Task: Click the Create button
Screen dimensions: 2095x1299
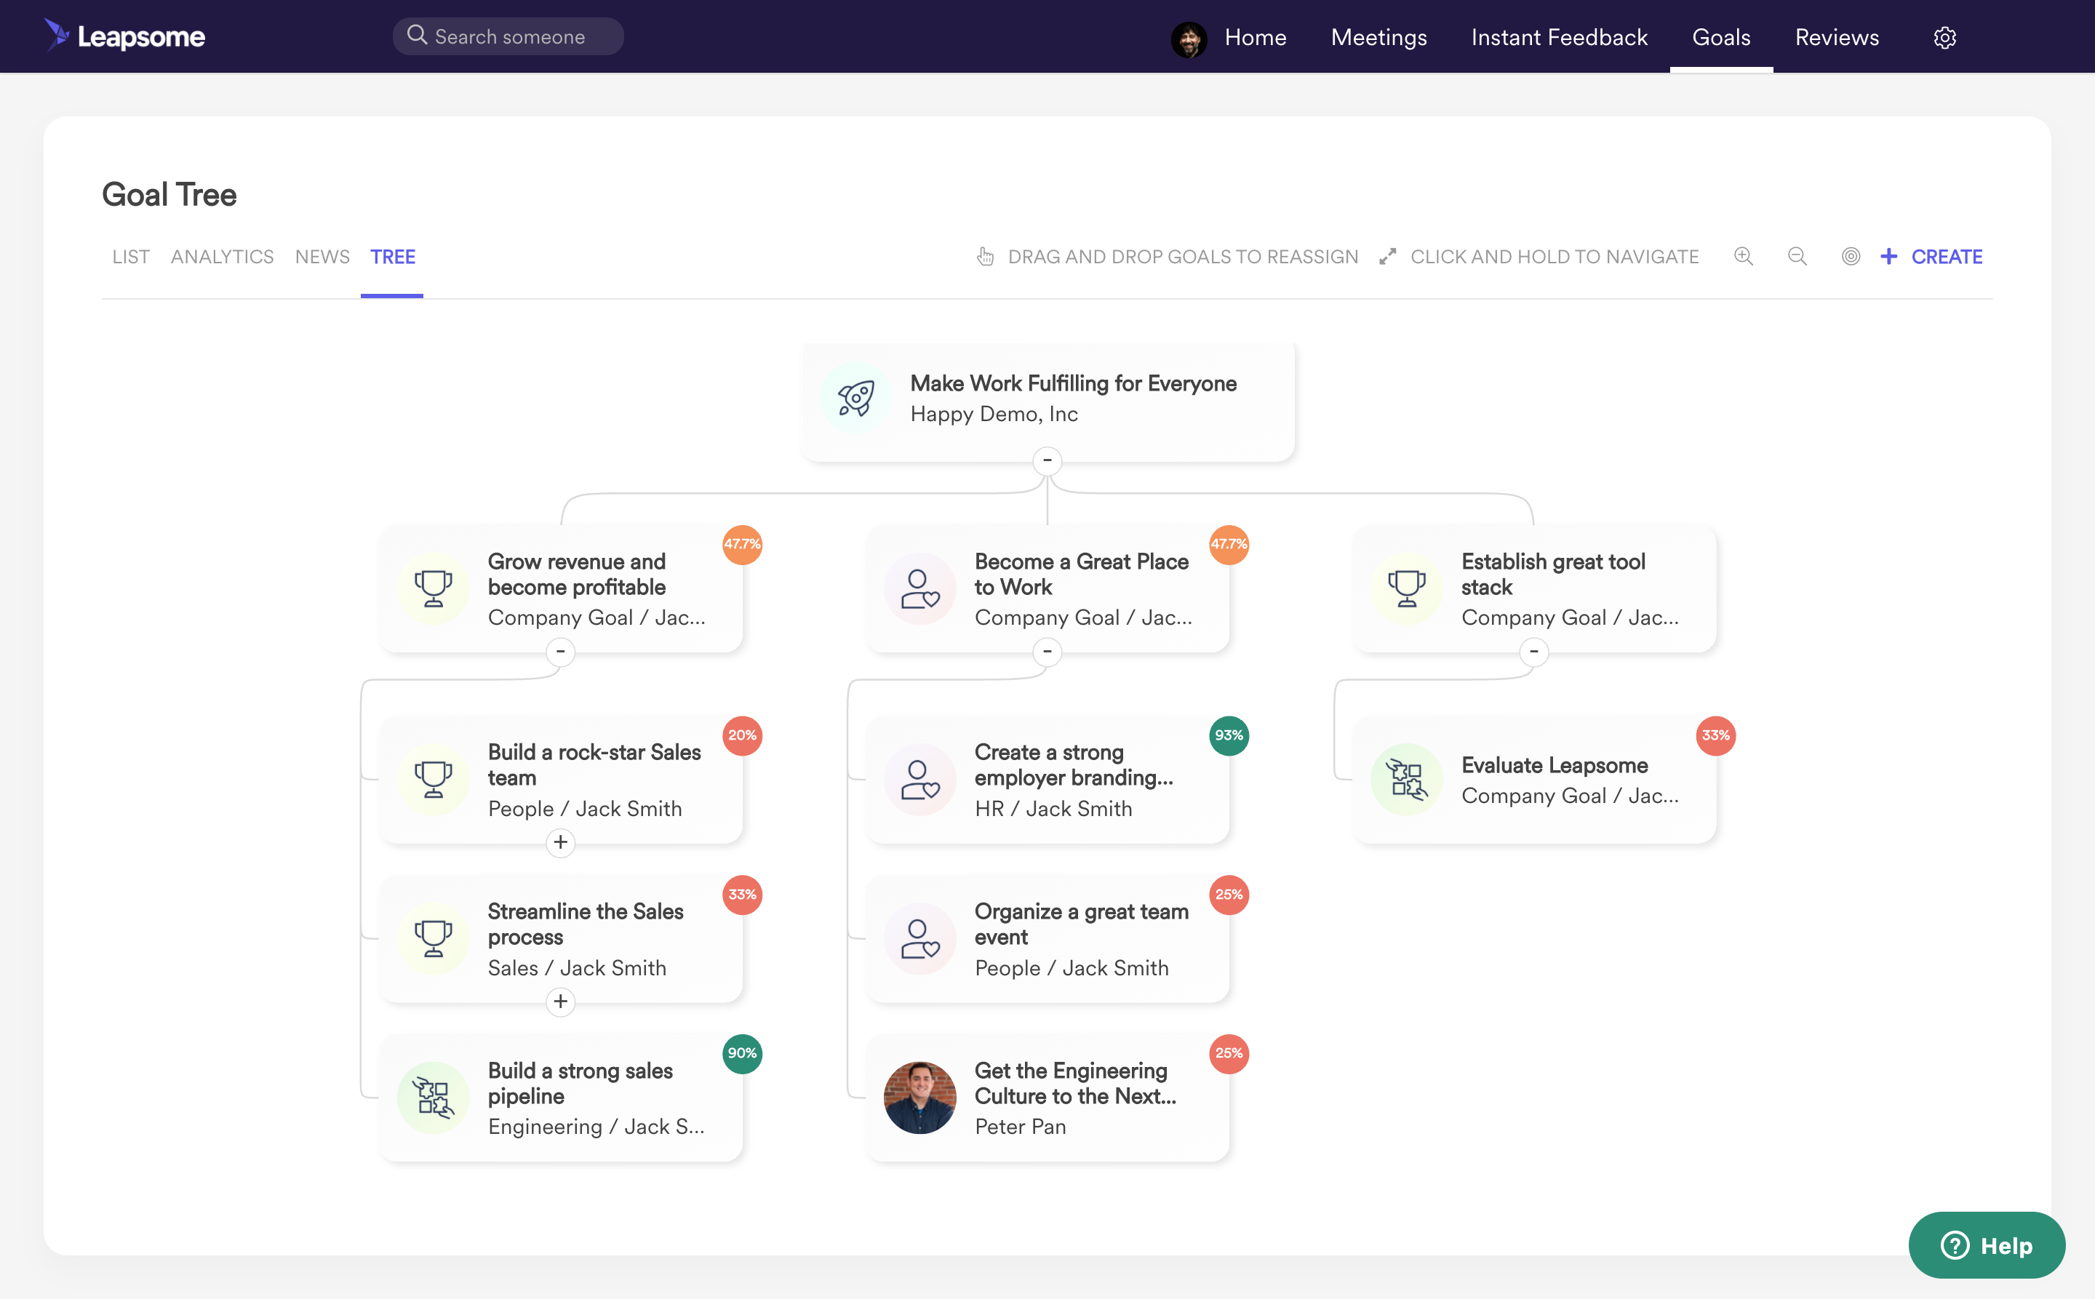Action: point(1932,256)
